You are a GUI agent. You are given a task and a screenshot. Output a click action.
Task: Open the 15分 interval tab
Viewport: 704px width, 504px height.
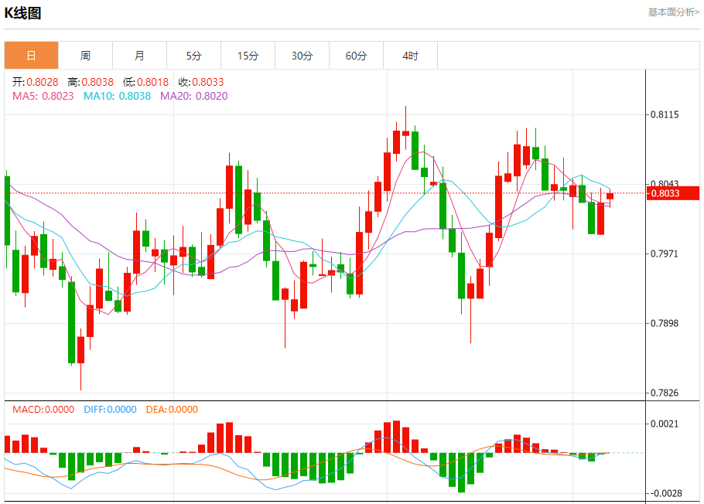pyautogui.click(x=248, y=56)
